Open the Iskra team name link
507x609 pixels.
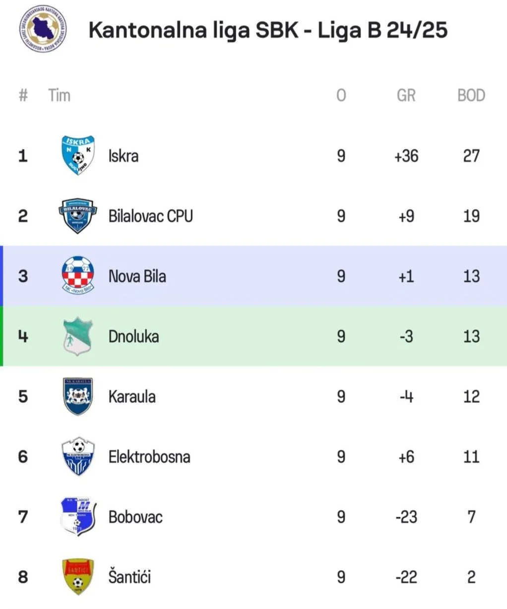(124, 156)
